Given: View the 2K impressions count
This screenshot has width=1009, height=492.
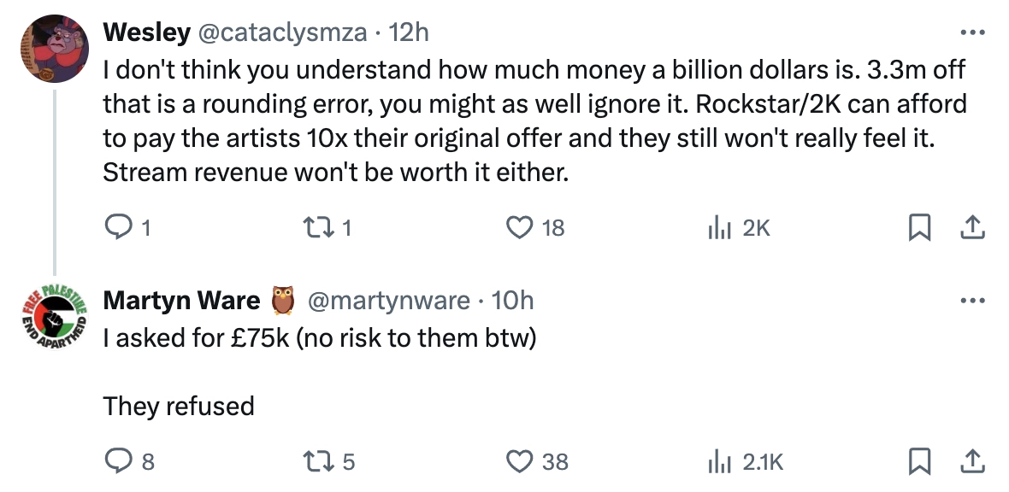Looking at the screenshot, I should [x=751, y=227].
